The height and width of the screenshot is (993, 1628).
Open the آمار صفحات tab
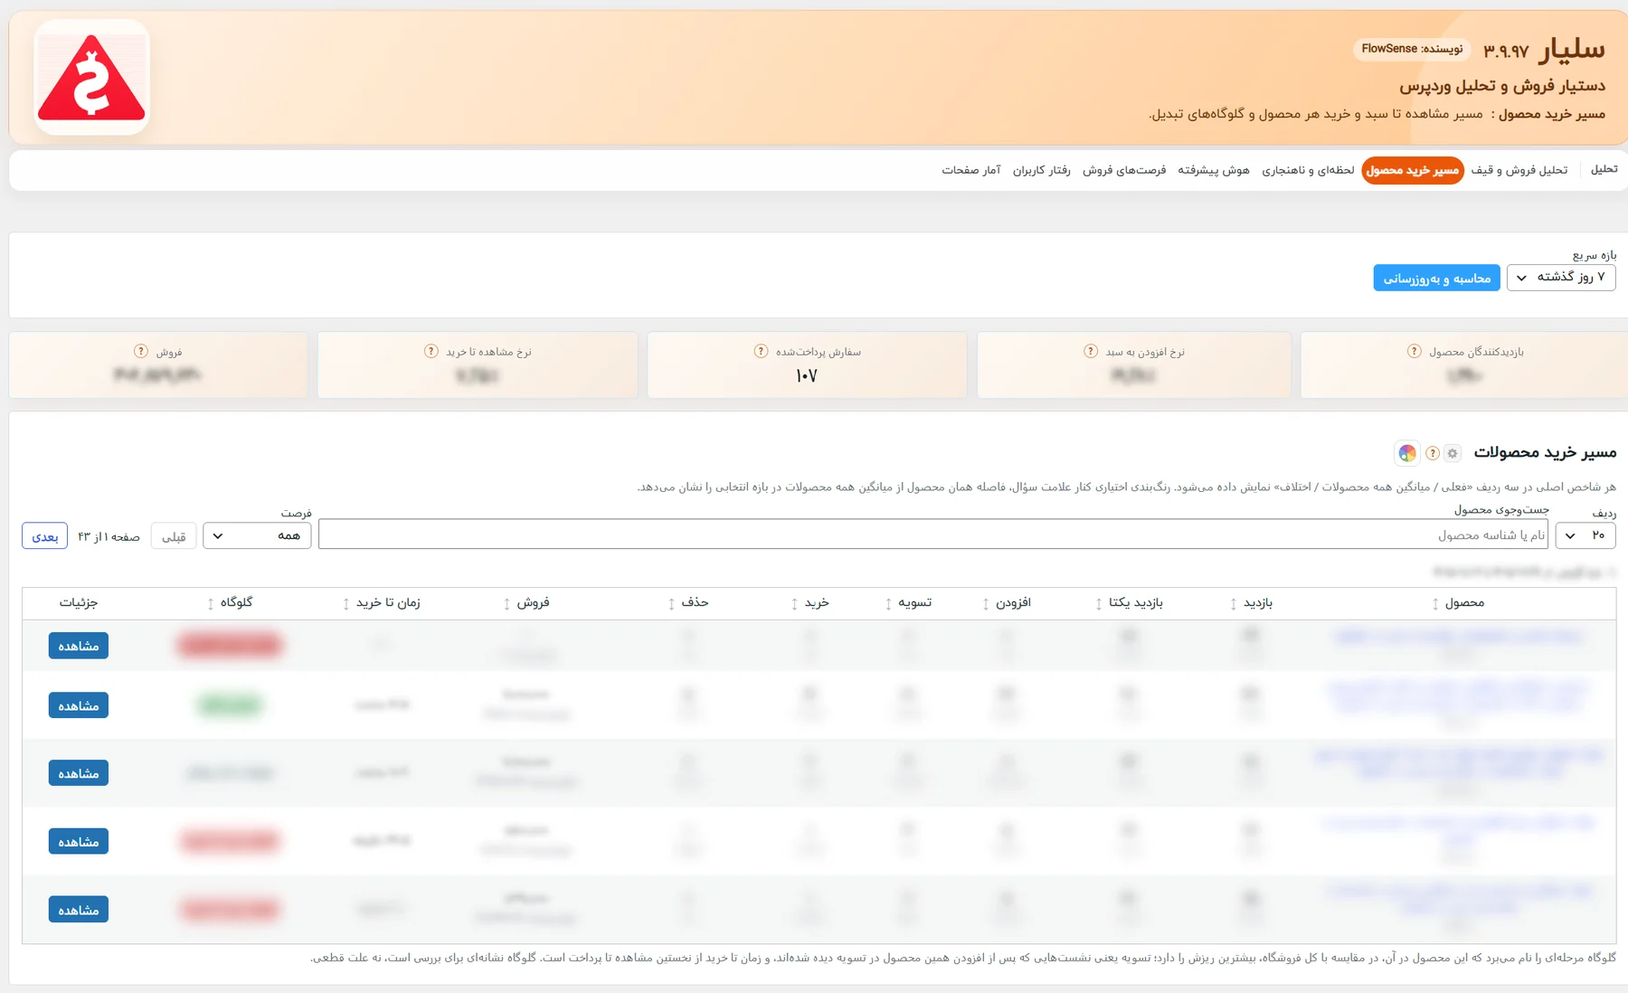point(971,170)
